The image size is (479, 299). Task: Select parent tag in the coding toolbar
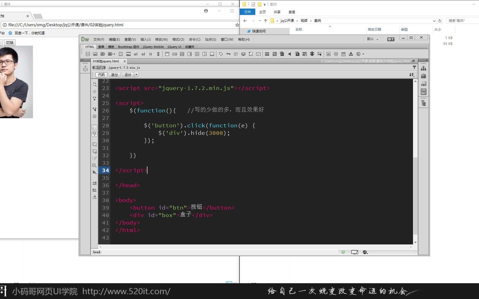click(95, 109)
